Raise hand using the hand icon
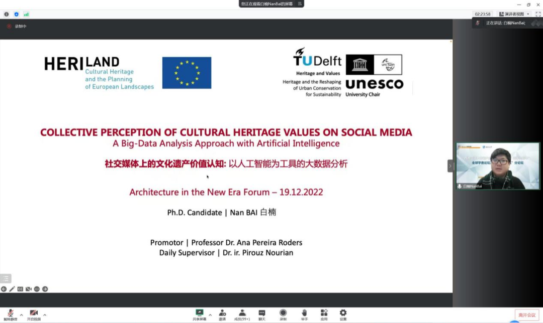Screen dimensions: 543x323 [x=304, y=313]
